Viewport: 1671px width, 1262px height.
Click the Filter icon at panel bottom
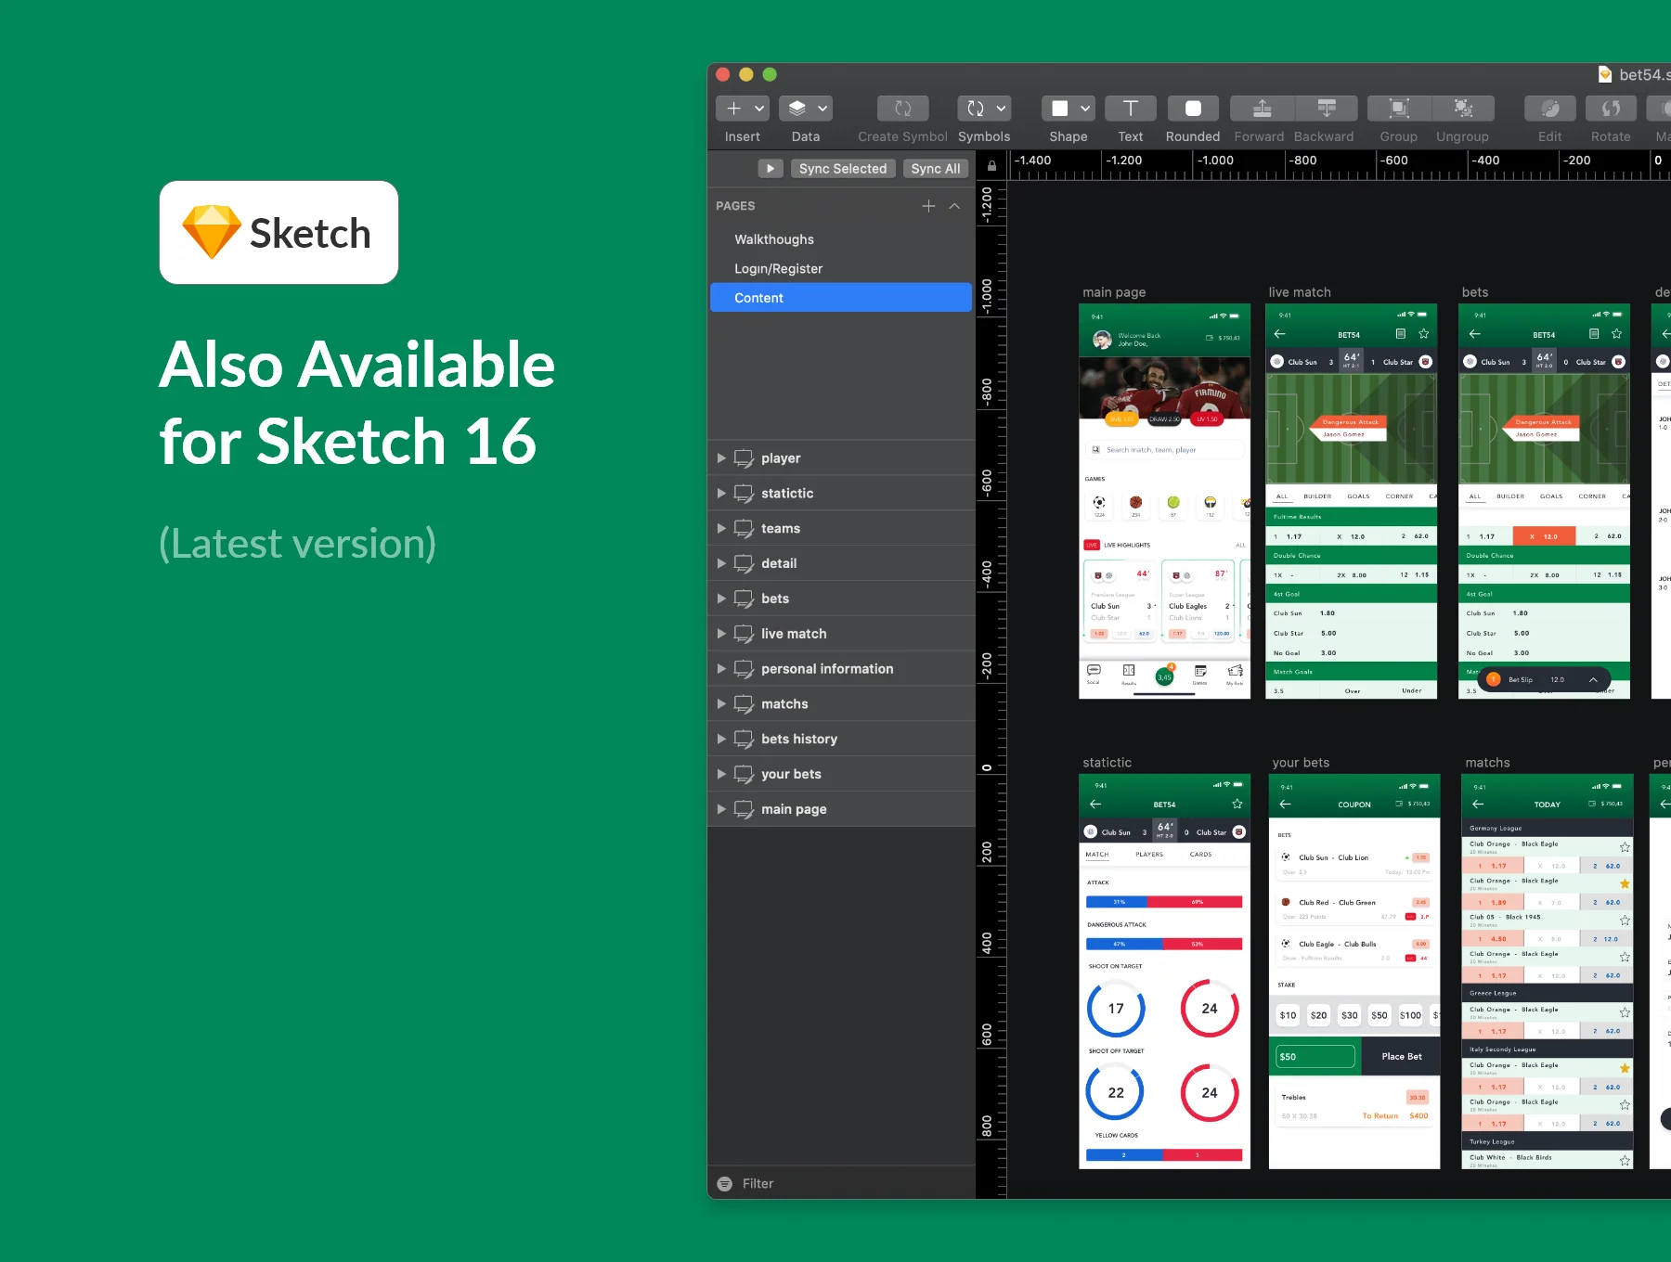click(x=725, y=1183)
